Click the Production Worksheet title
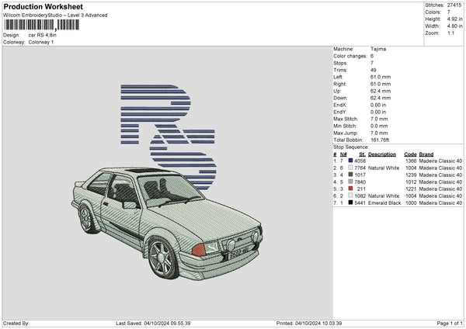The height and width of the screenshot is (329, 466). tap(43, 6)
